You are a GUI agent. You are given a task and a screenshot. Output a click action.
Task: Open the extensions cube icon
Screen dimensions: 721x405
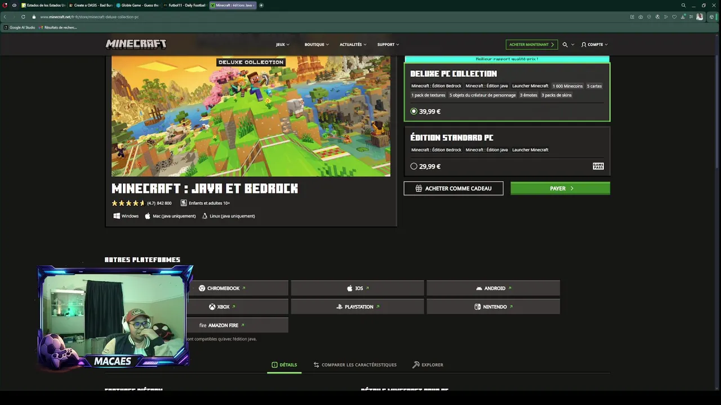click(712, 17)
